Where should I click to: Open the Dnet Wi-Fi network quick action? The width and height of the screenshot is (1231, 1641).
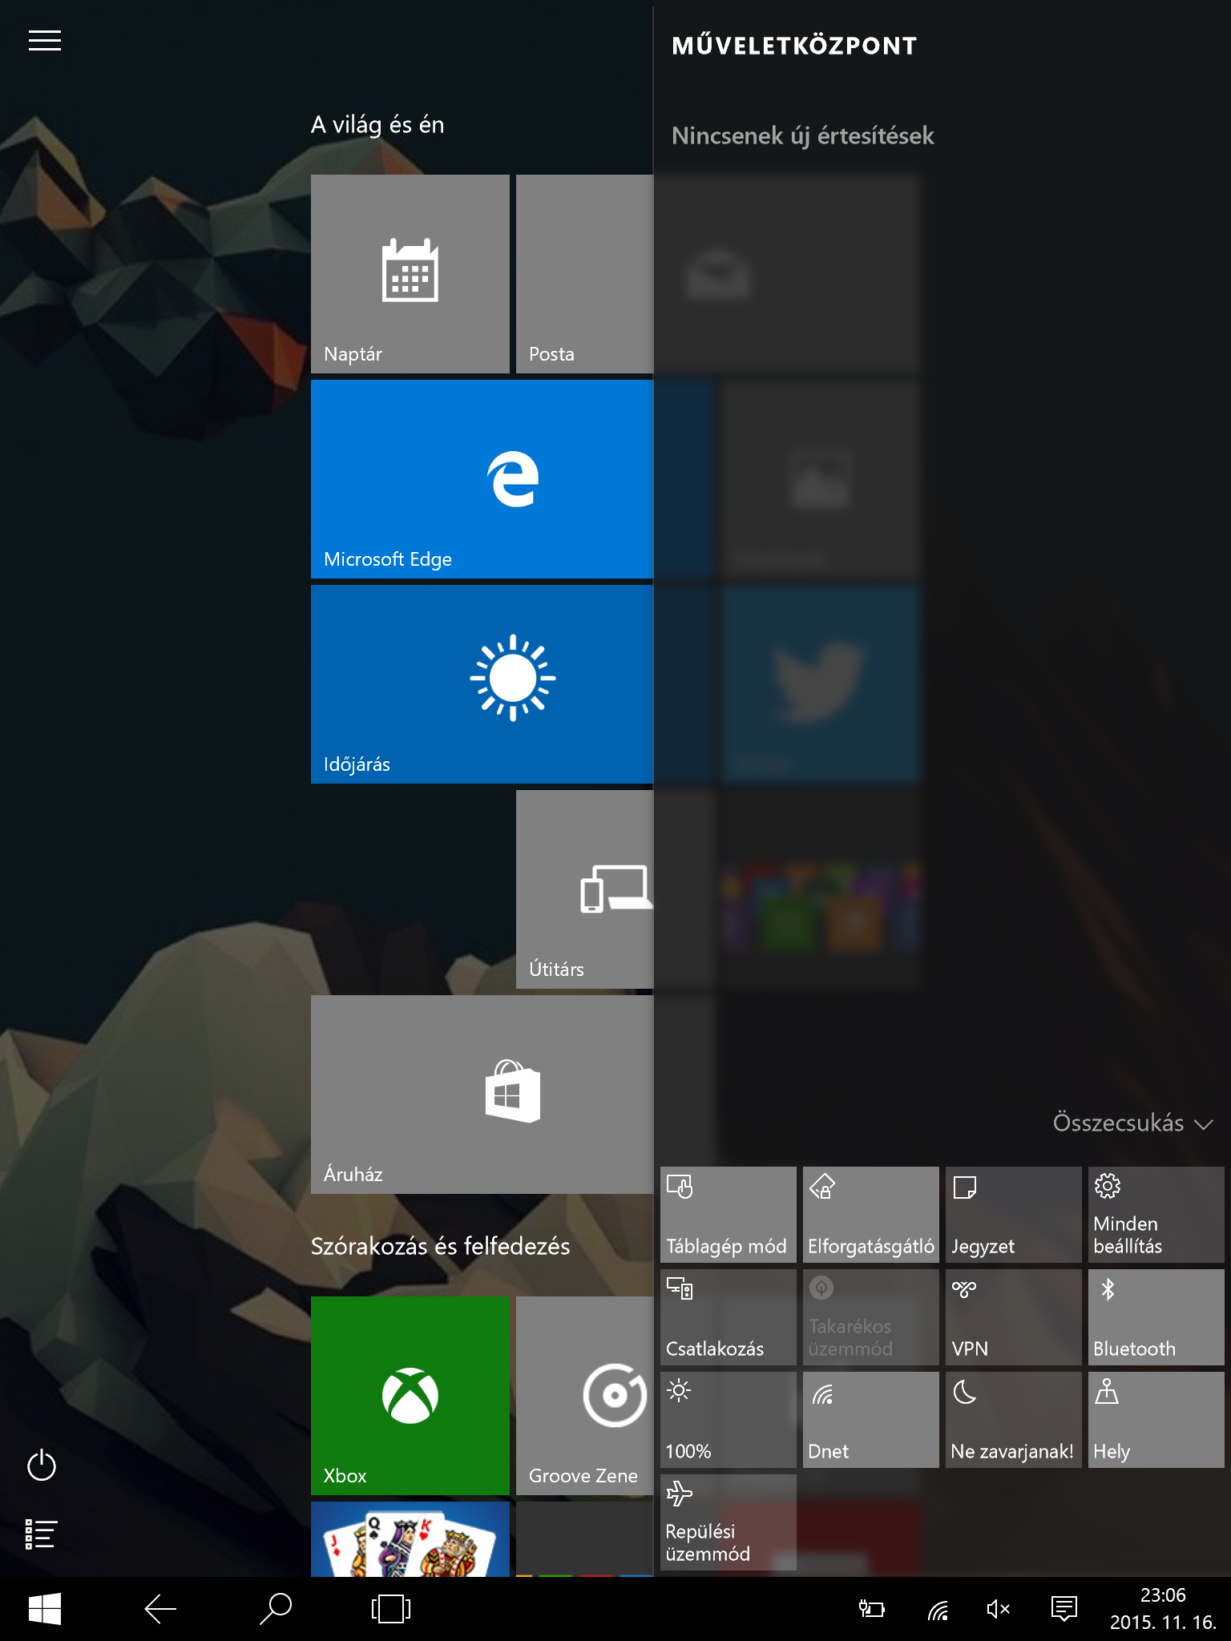[x=870, y=1419]
